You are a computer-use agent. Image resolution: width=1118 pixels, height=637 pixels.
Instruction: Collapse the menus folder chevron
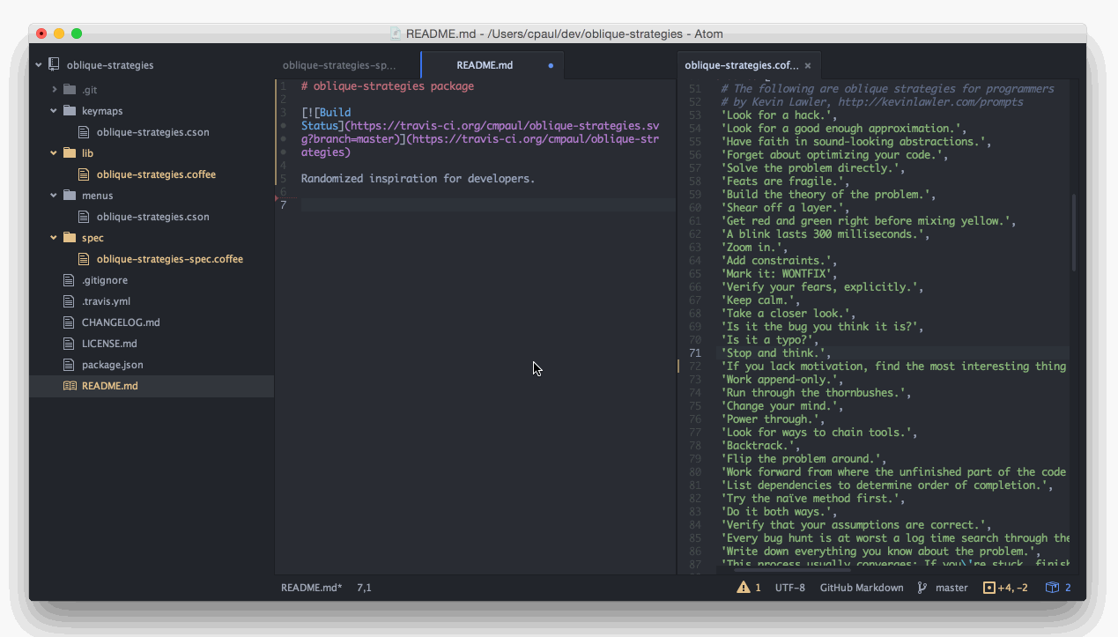tap(54, 196)
